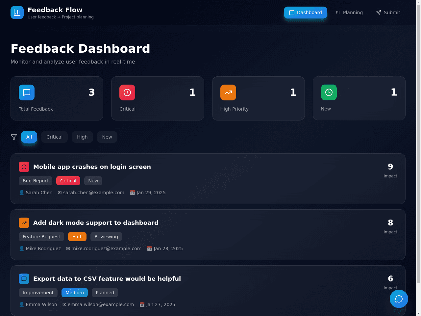Click the New status badge on crash card
The image size is (421, 316).
click(x=93, y=181)
